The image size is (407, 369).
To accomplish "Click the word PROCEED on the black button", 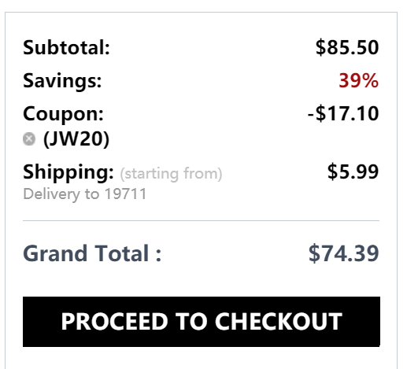I will point(114,322).
